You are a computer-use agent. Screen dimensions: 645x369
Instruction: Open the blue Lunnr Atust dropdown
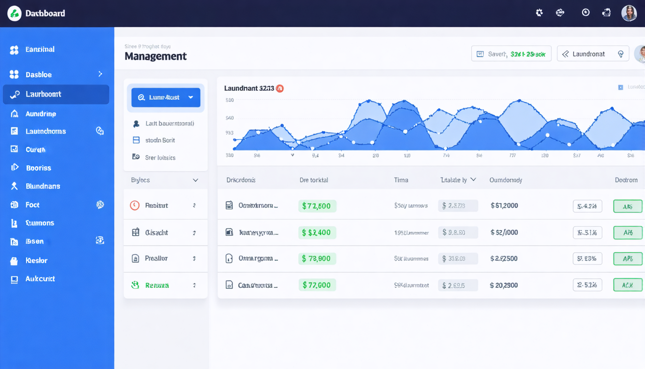point(166,97)
